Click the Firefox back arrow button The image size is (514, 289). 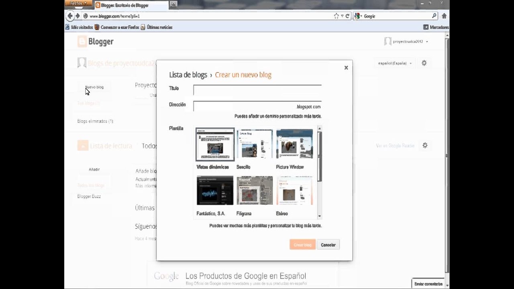pos(70,16)
